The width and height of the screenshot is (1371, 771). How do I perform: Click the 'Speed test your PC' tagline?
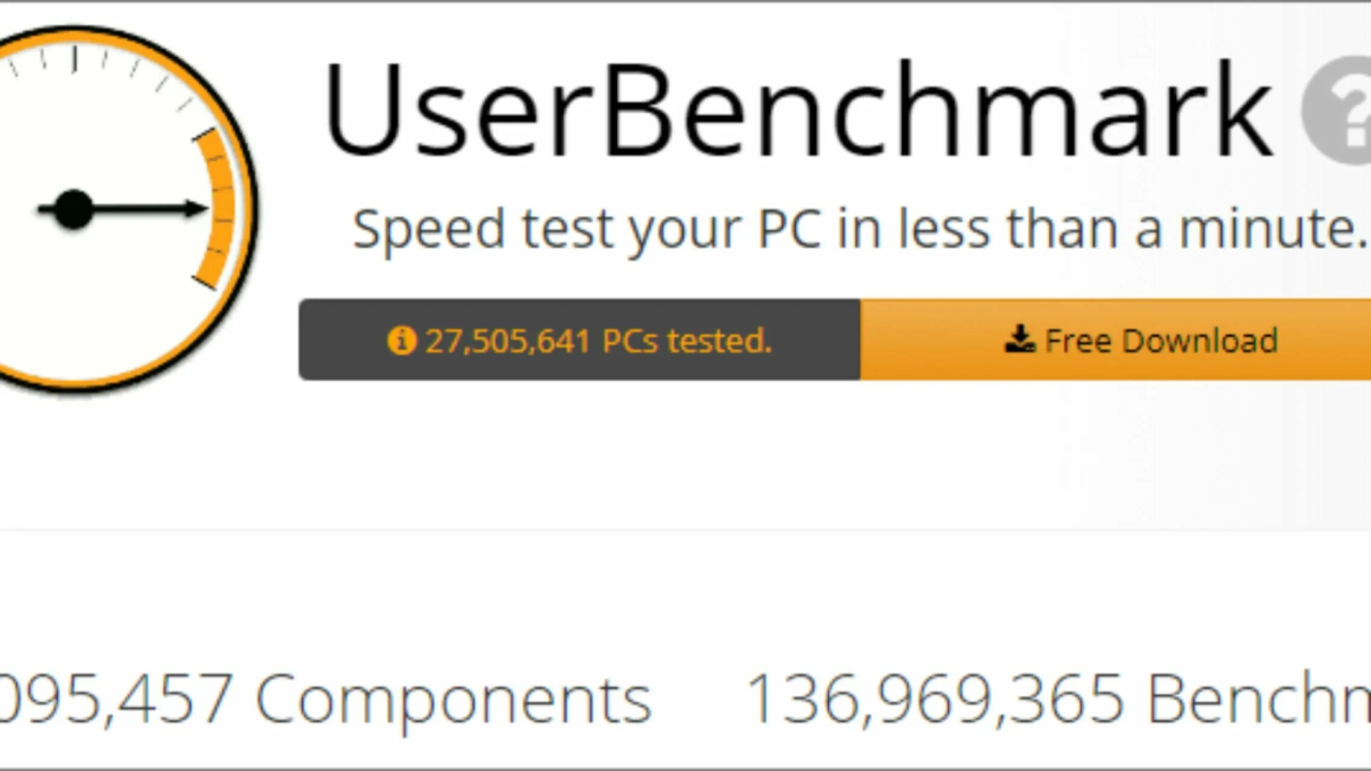click(858, 229)
